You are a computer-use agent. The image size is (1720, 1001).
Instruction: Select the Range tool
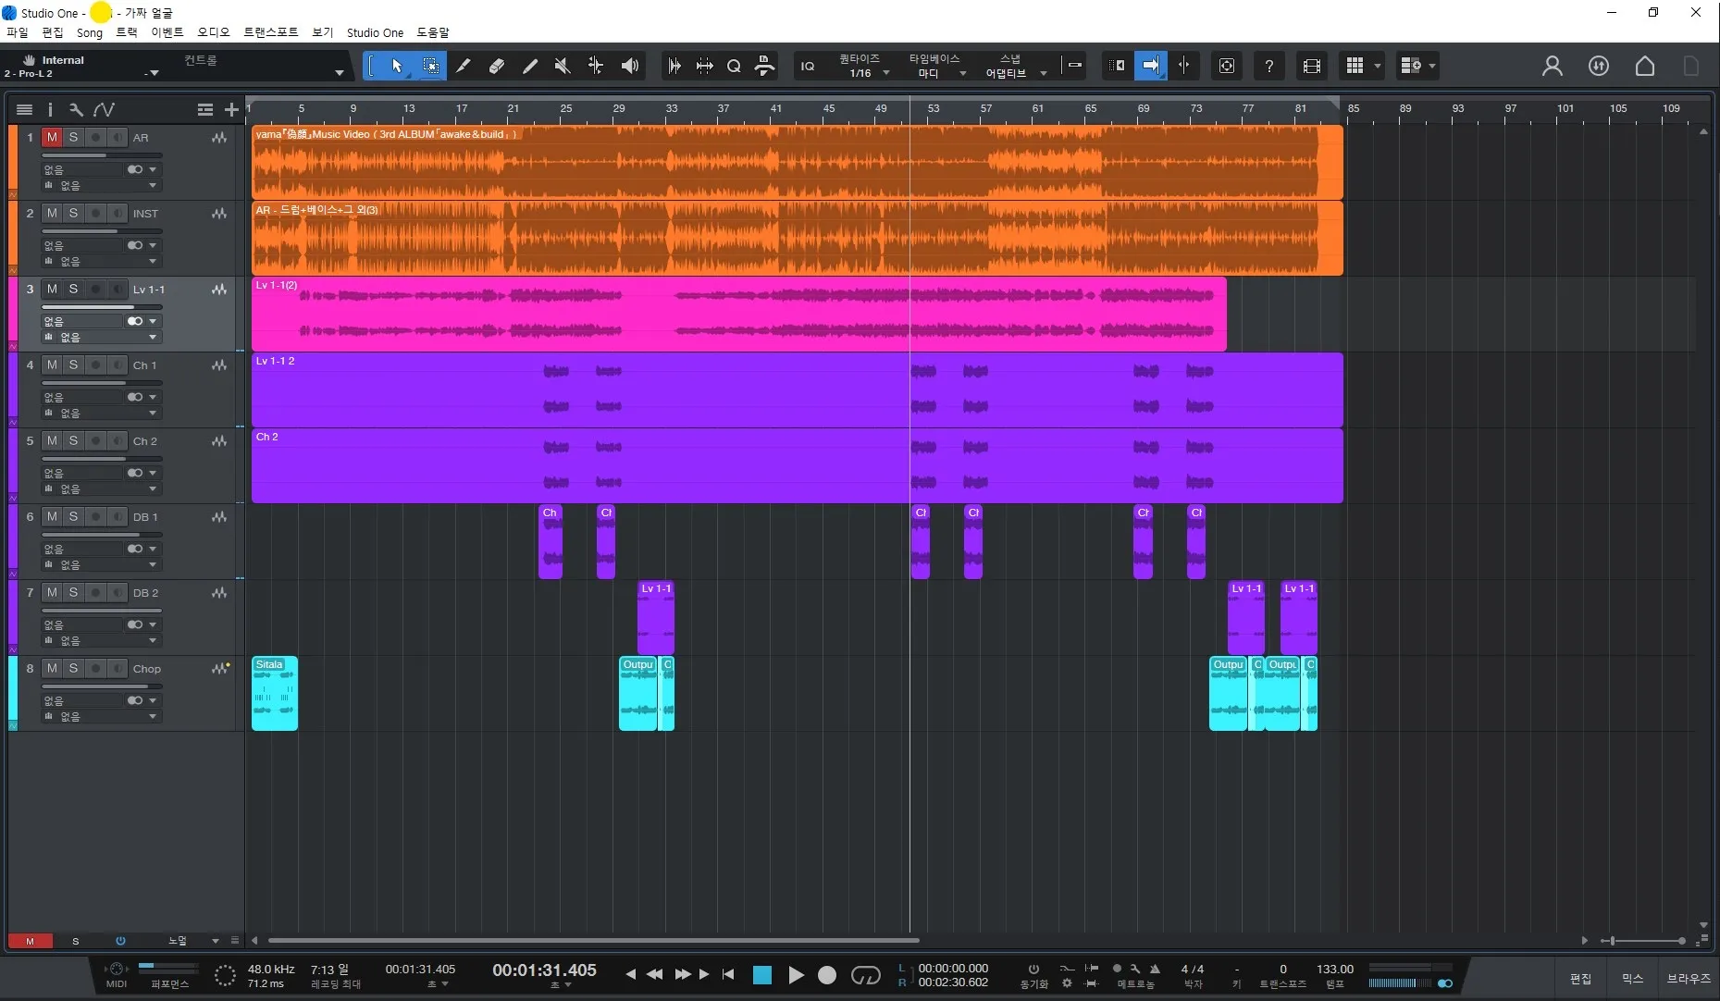tap(430, 66)
